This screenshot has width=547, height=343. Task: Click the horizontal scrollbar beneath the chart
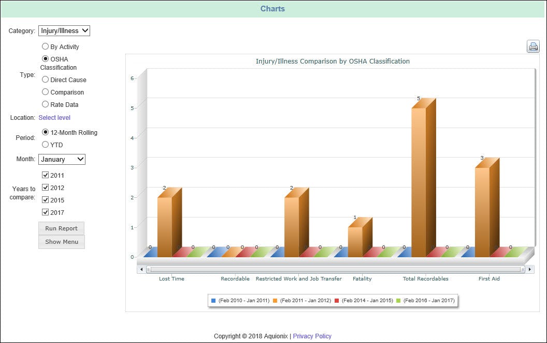tap(337, 269)
